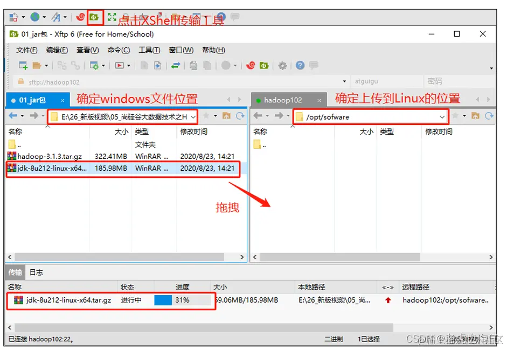Click the home folder icon in the hadoop102 pane
Viewport: 507px width, 349px height.
tap(475, 116)
